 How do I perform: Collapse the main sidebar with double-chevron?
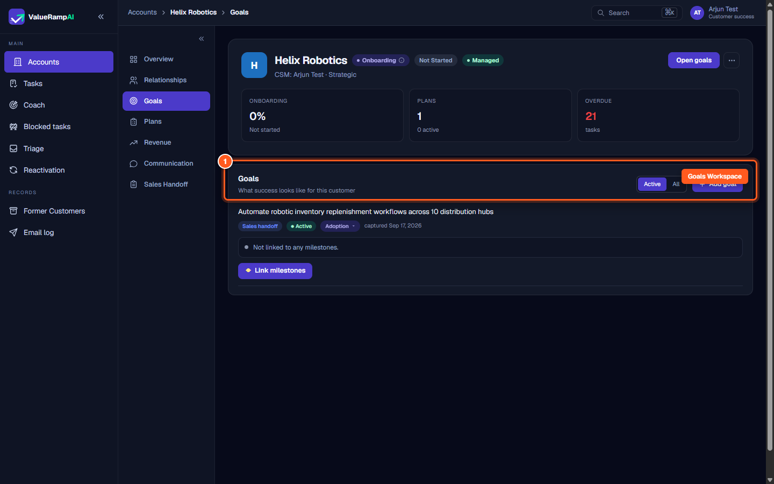[x=101, y=17]
